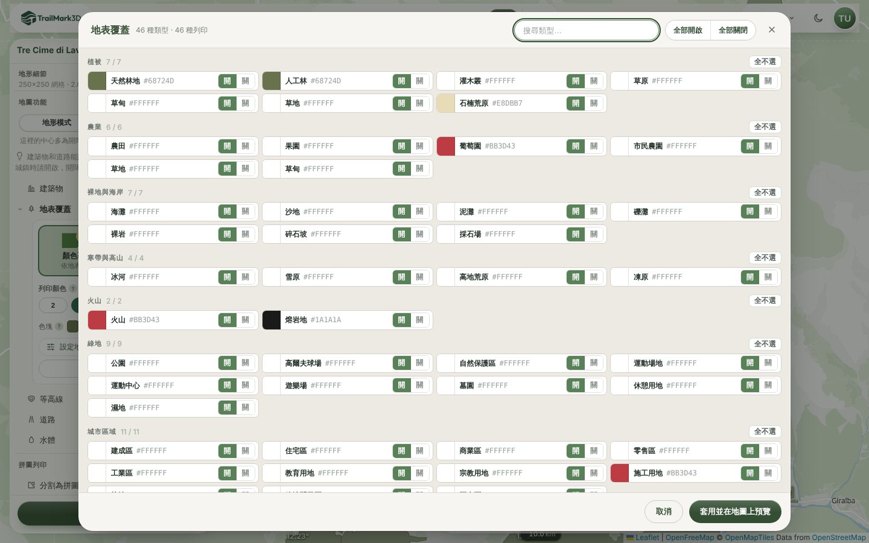Click the help icon next to 色塊
Screen dimensions: 869x543
click(x=59, y=326)
